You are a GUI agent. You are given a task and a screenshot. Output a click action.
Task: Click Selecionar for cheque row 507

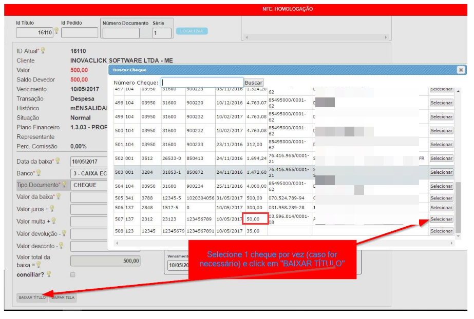pyautogui.click(x=441, y=219)
